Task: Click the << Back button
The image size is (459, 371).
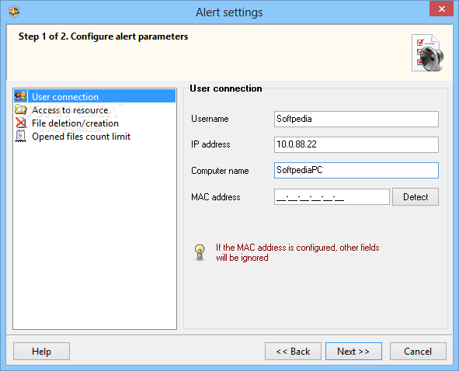Action: pos(293,351)
